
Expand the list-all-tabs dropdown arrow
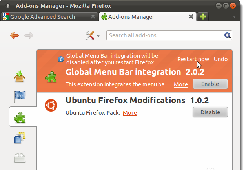click(x=235, y=17)
